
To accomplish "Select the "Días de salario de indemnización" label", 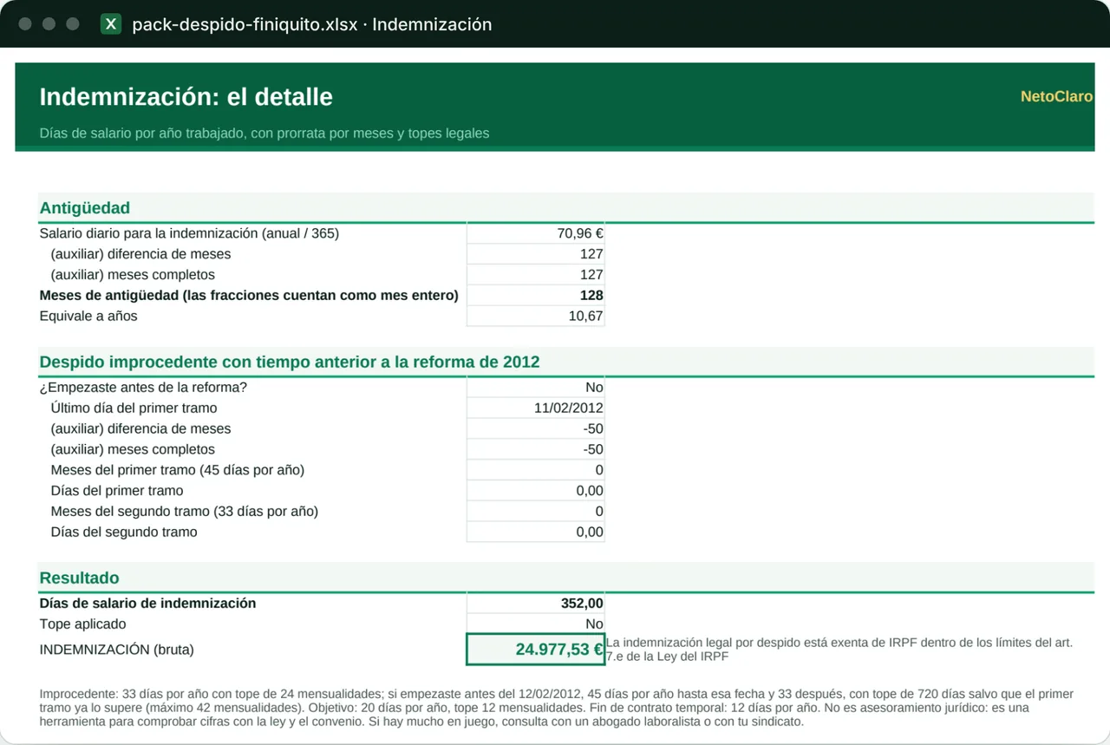I will pos(147,604).
